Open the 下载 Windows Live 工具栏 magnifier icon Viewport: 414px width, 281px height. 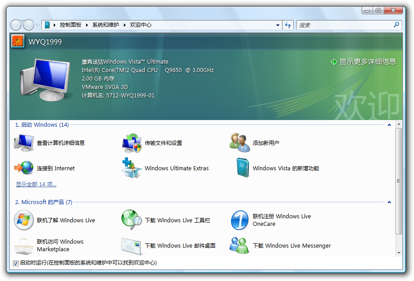132,220
